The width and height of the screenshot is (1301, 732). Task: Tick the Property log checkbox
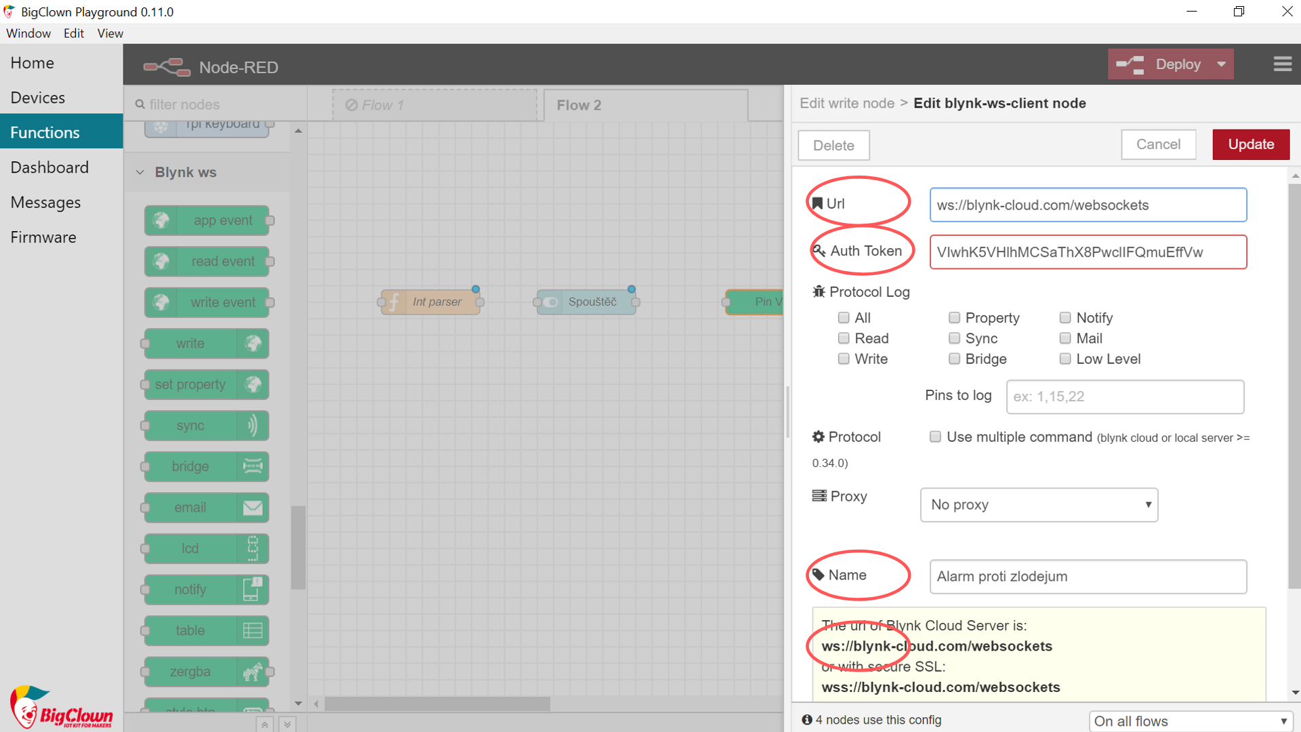point(954,317)
